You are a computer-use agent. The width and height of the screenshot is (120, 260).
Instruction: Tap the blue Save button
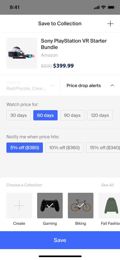click(x=60, y=240)
